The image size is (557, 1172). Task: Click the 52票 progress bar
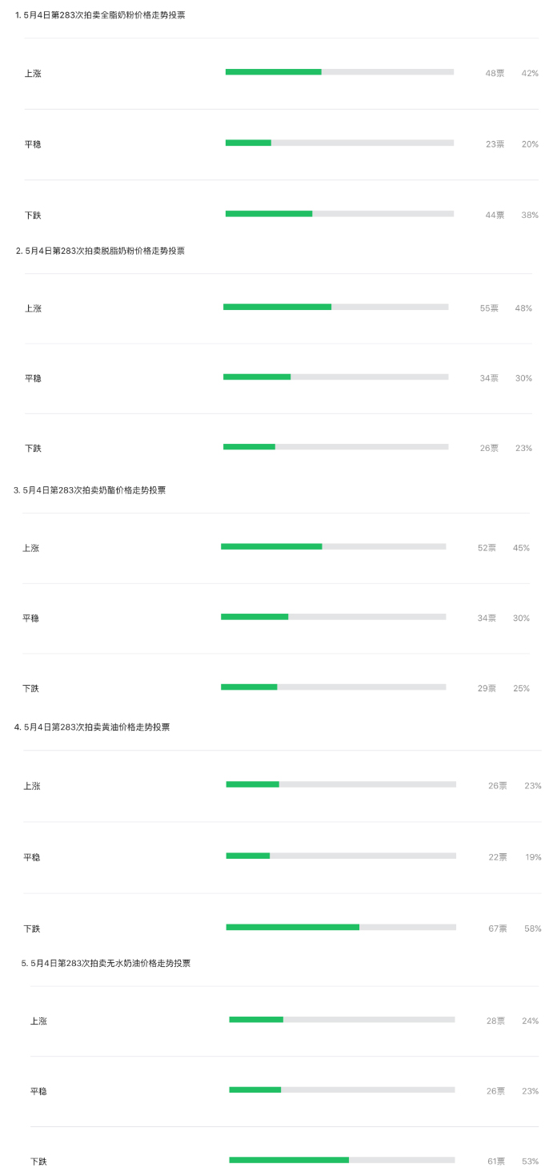tap(333, 546)
